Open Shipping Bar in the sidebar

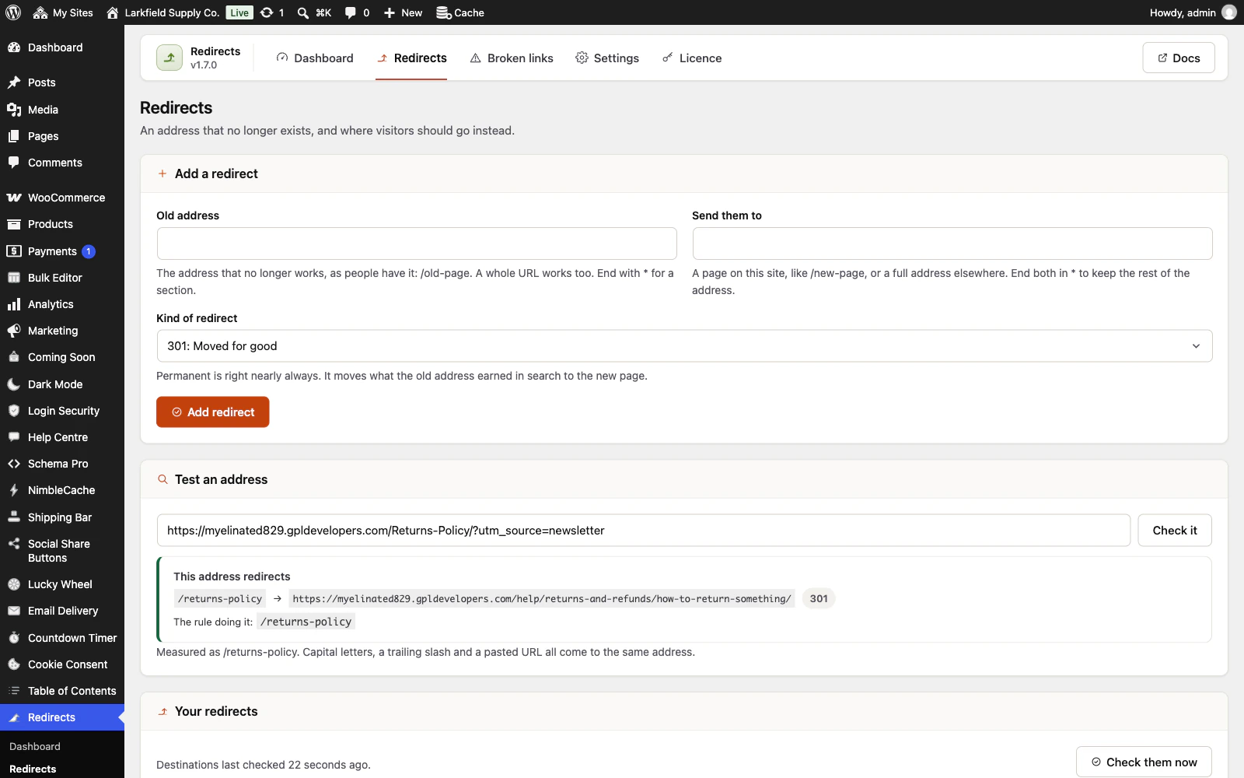[x=62, y=517]
